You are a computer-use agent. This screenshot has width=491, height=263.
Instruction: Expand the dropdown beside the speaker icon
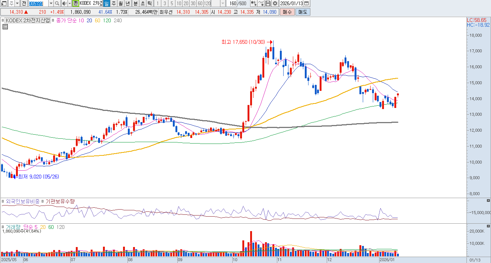click(69, 3)
